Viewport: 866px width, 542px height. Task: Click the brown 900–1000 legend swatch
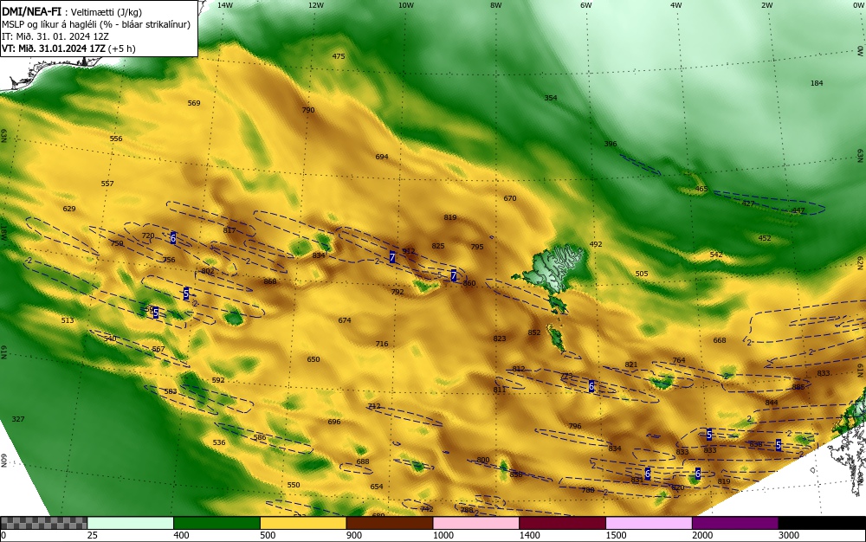click(390, 523)
